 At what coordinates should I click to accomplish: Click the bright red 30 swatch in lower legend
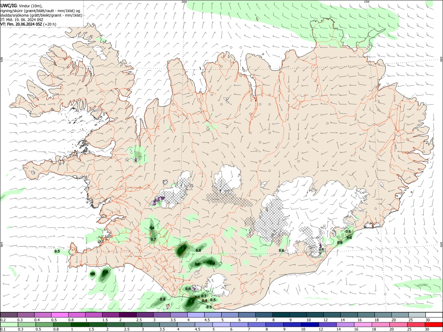[x=433, y=324]
